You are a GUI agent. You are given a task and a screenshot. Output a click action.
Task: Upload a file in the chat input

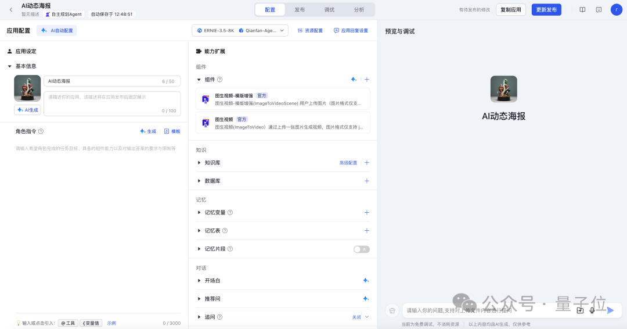pyautogui.click(x=580, y=310)
